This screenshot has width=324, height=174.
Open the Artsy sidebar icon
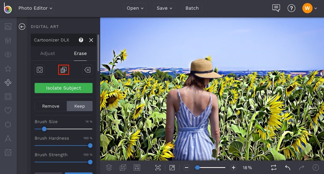tap(8, 82)
